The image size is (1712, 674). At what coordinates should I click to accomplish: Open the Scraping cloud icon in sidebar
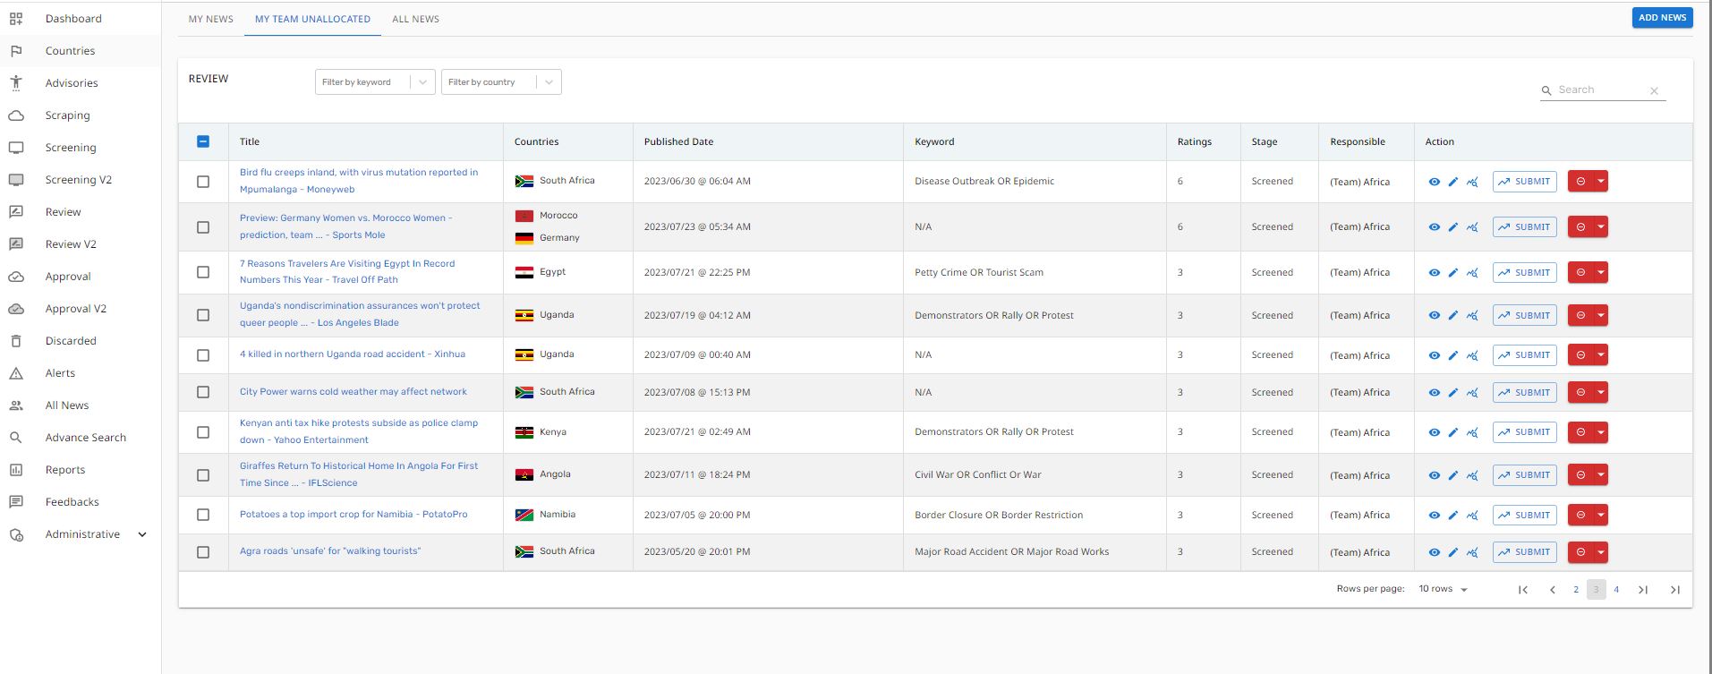click(x=16, y=115)
